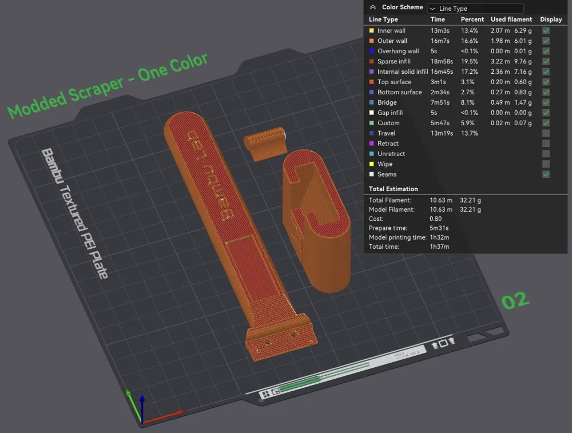Show Retract points using its checkbox

click(546, 144)
